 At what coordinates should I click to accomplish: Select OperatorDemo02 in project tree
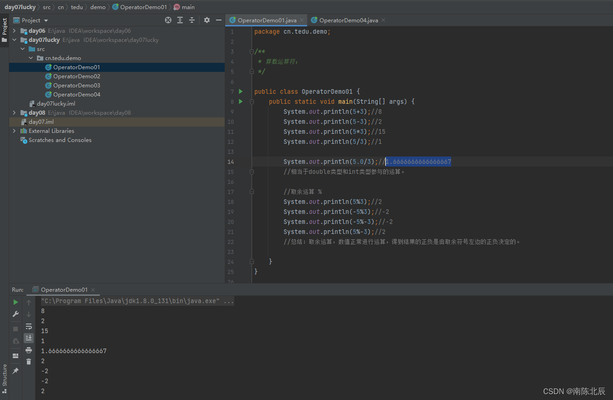tap(77, 76)
